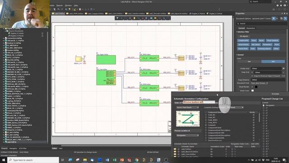This screenshot has height=163, width=289.
Task: Open the Complete Existing Packages dropdown
Action: [235, 107]
